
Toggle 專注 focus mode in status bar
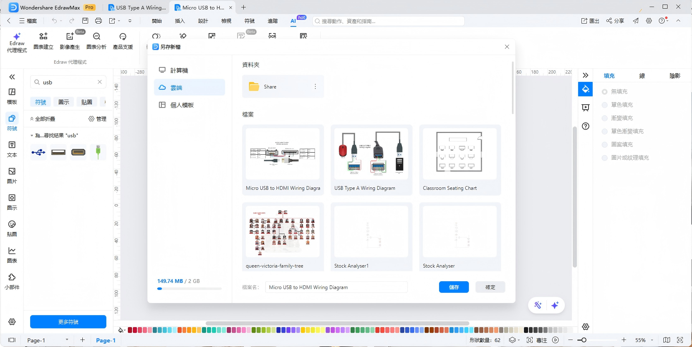coord(537,340)
